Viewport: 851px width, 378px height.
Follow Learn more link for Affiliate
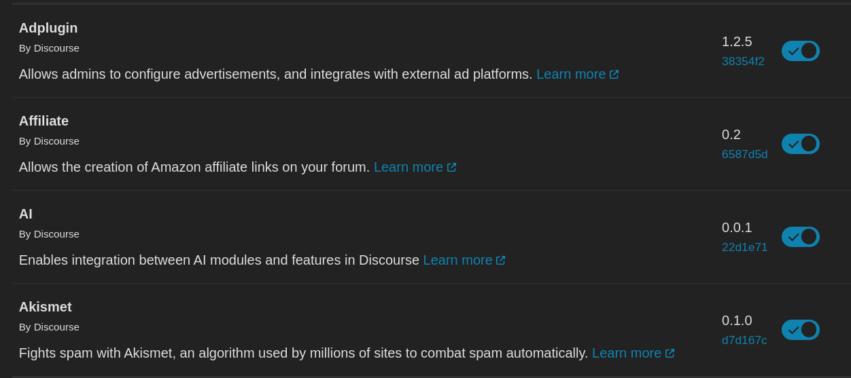[x=415, y=168]
